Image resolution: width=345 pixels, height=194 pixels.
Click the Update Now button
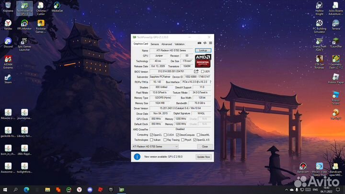coord(203,157)
